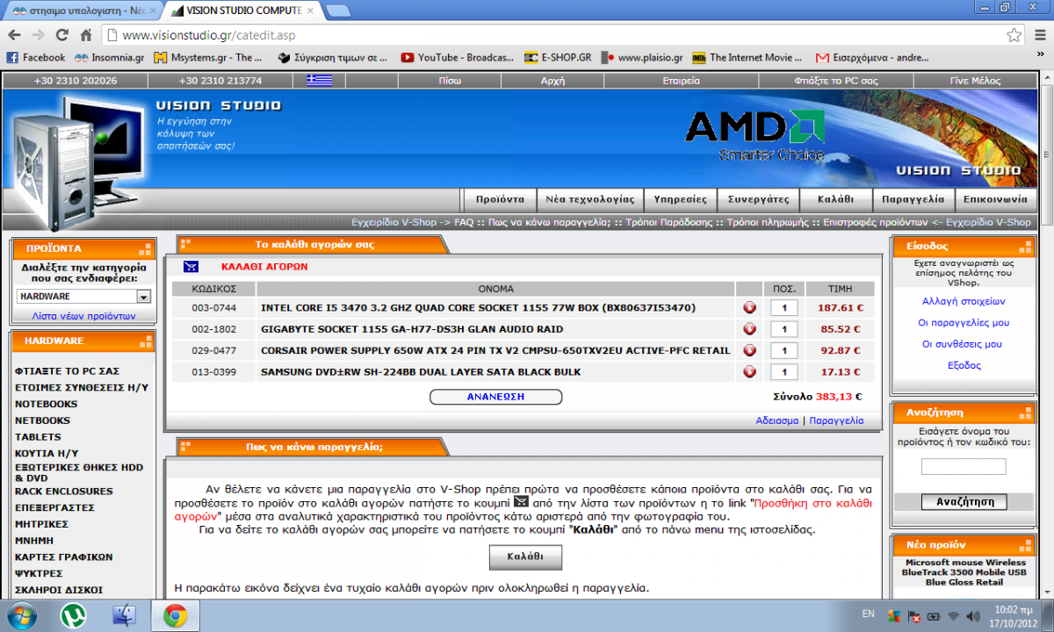Open Gmail Εισερχόμενα bookmark
This screenshot has width=1054, height=632.
[872, 57]
